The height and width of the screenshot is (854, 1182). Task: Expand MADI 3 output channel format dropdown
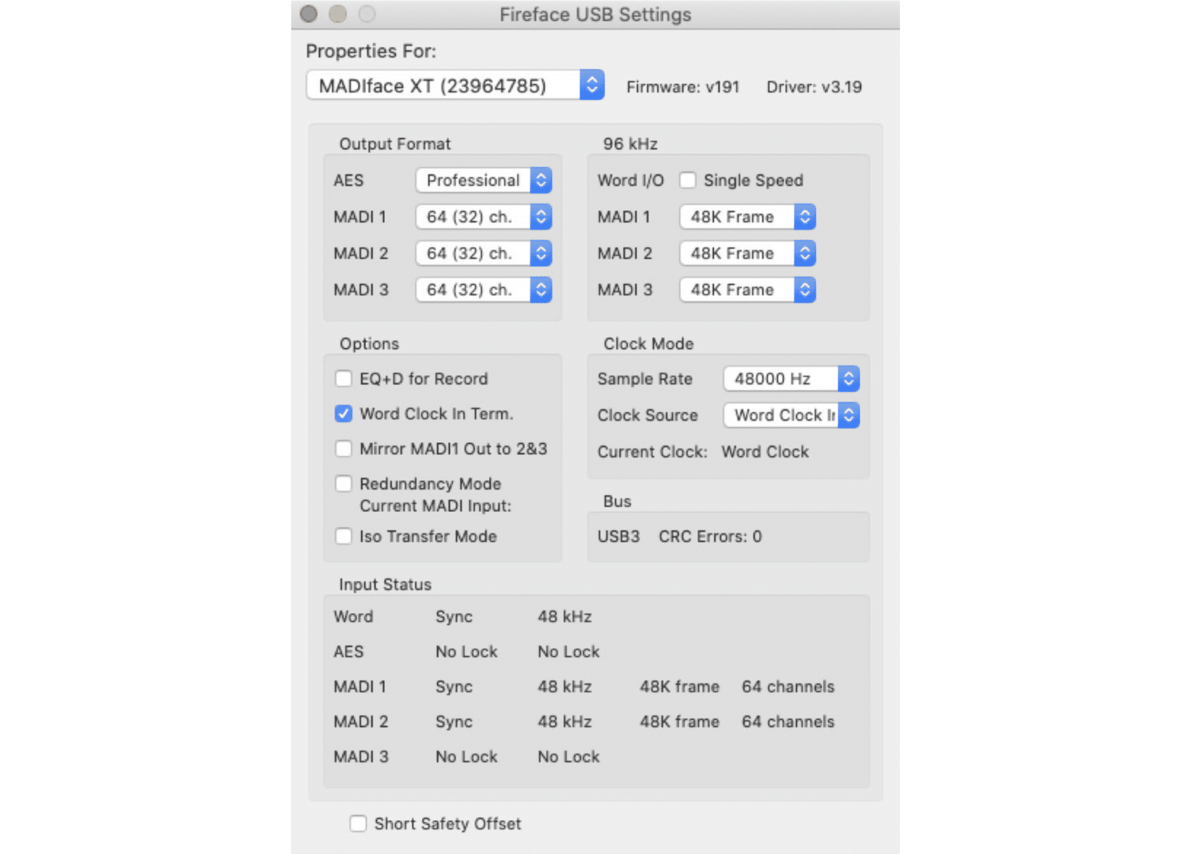point(483,290)
